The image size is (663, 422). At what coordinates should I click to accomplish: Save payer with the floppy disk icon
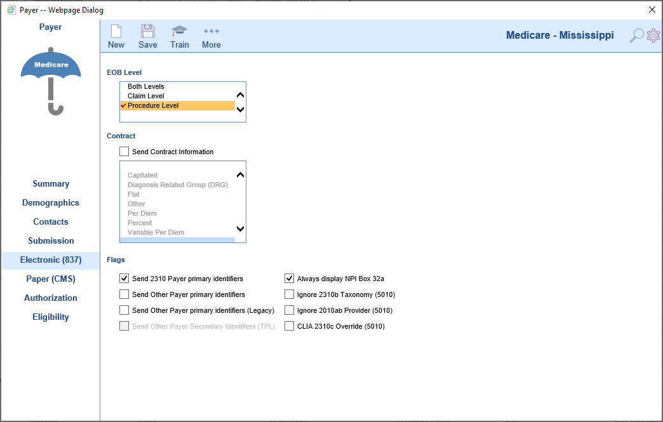click(x=147, y=32)
